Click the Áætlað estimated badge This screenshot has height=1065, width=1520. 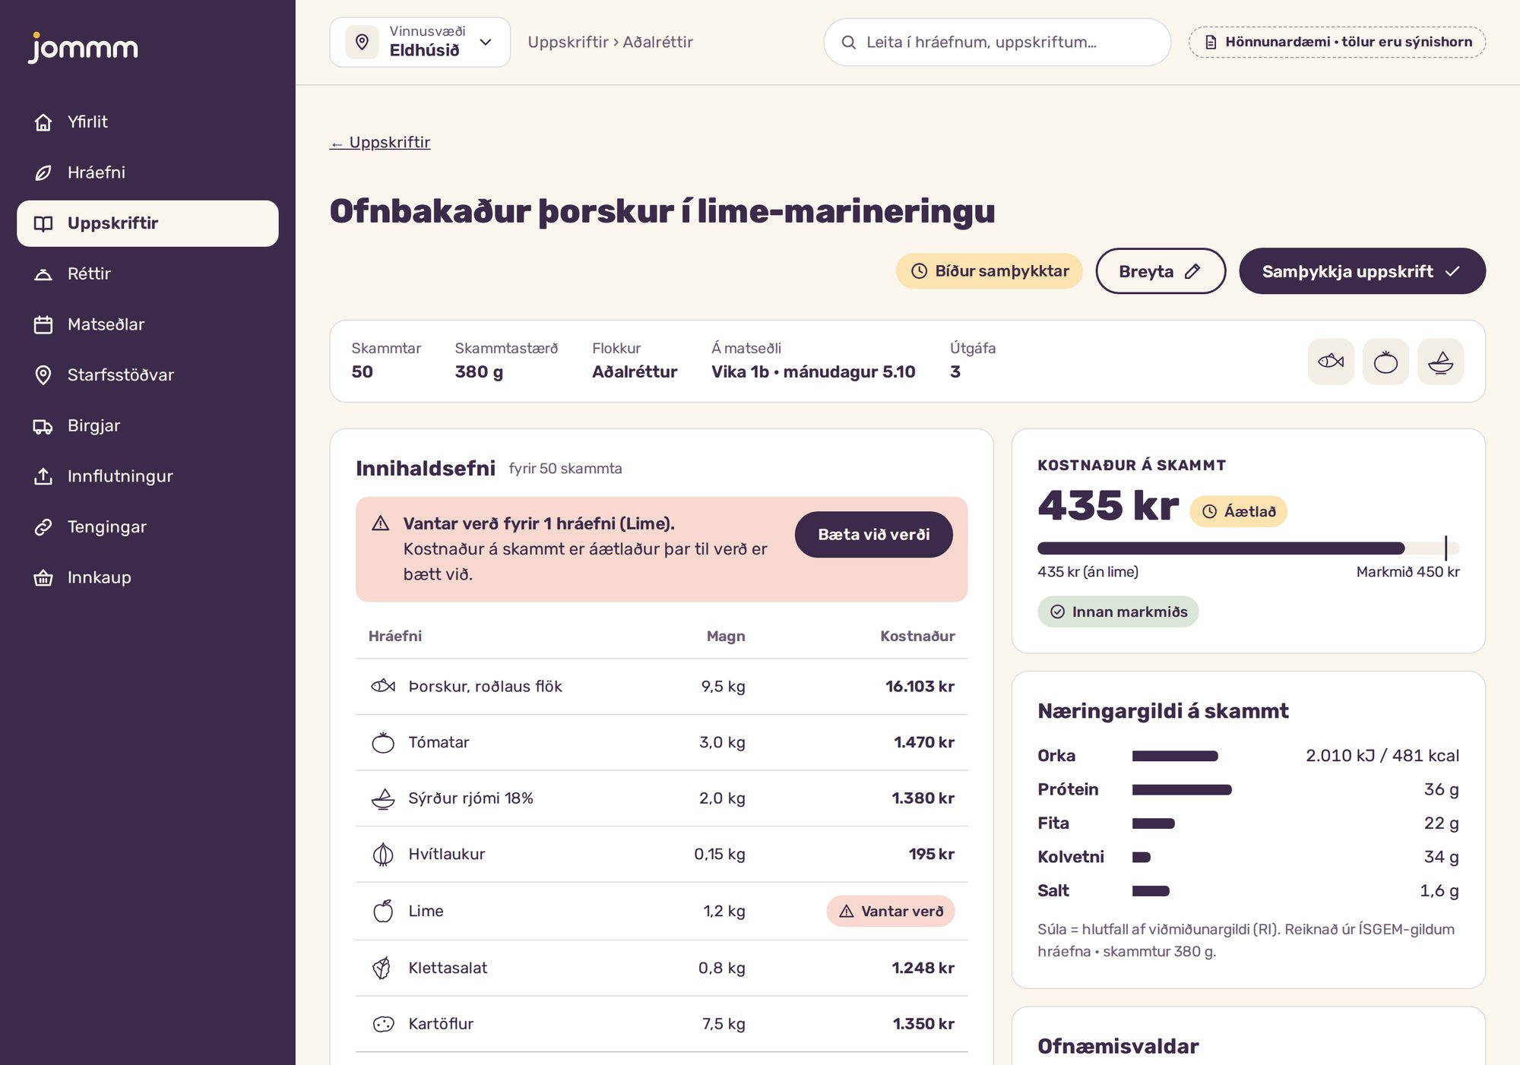1238,512
